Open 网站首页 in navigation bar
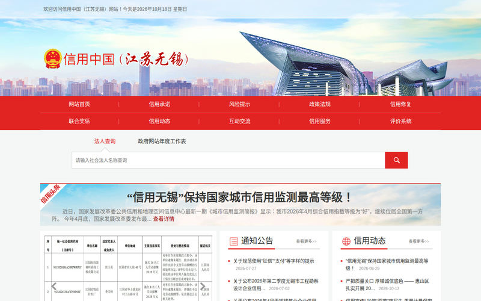 click(x=79, y=104)
